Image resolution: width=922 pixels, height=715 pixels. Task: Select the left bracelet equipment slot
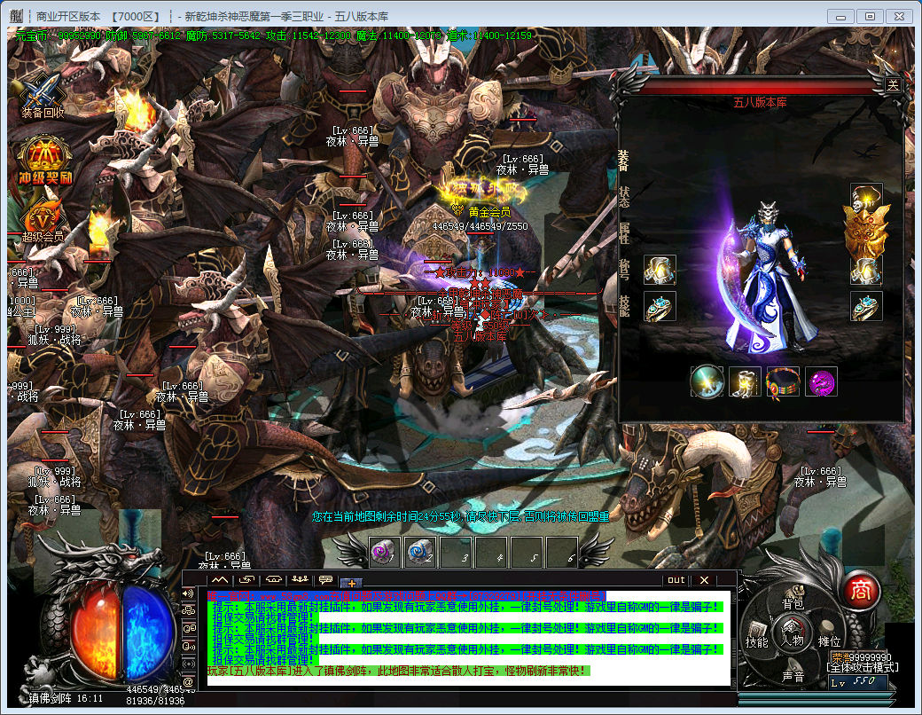[660, 270]
